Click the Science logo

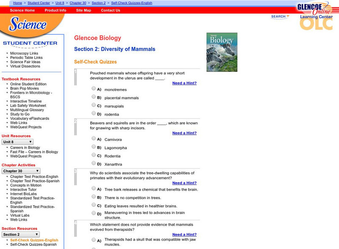click(x=28, y=24)
